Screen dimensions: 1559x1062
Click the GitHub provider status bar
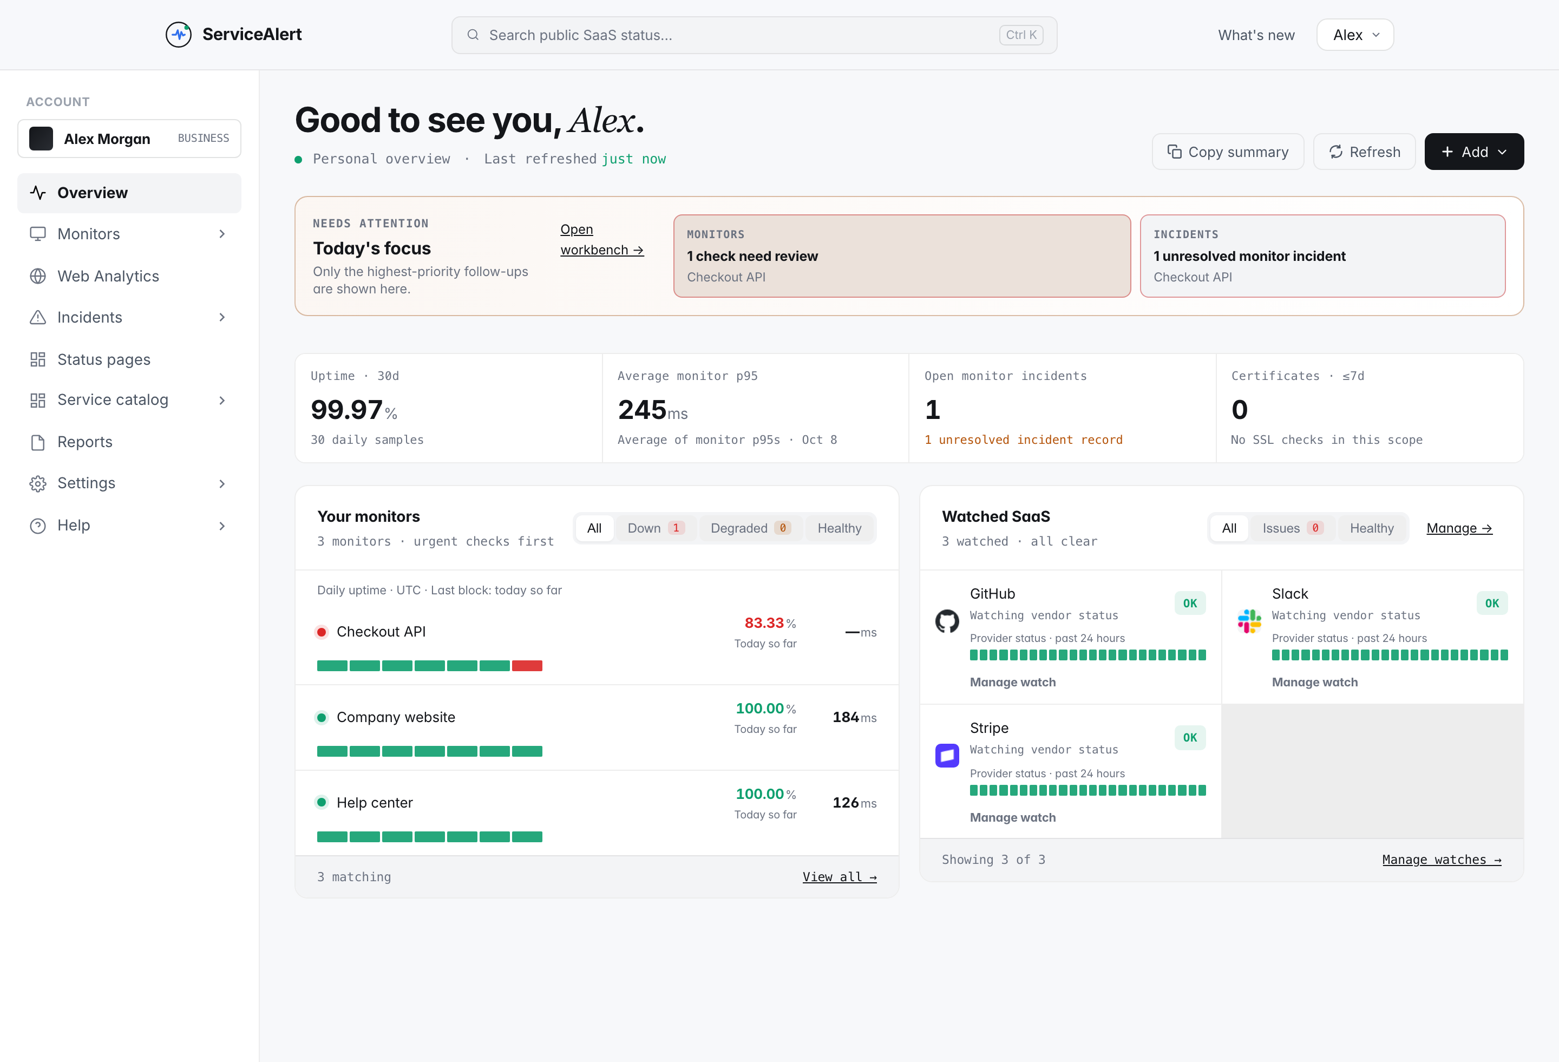point(1088,655)
